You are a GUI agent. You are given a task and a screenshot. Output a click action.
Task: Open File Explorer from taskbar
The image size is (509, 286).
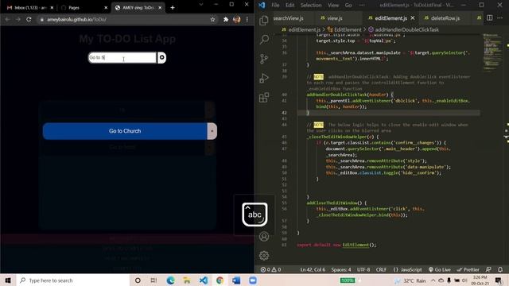tap(187, 280)
